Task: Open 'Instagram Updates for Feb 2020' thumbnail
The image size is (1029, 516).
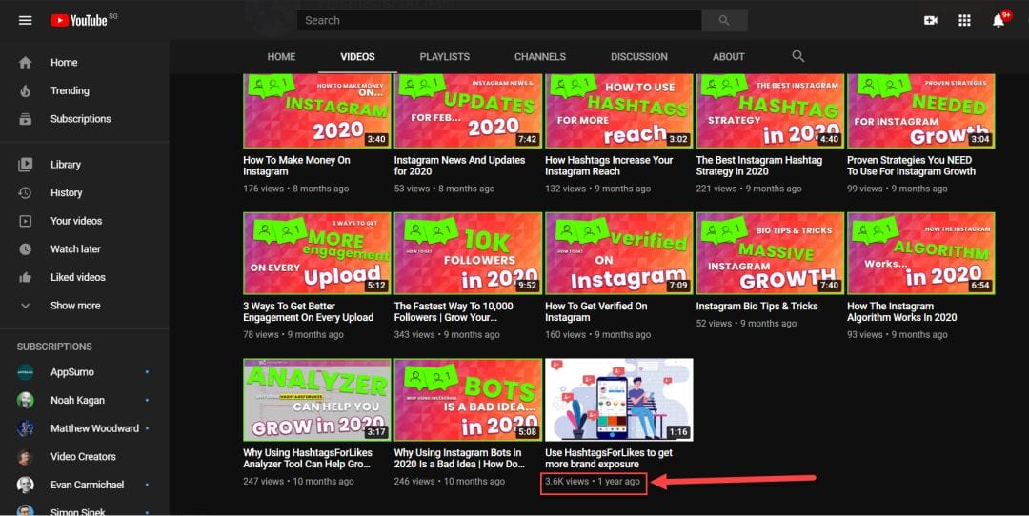Action: pyautogui.click(x=468, y=110)
